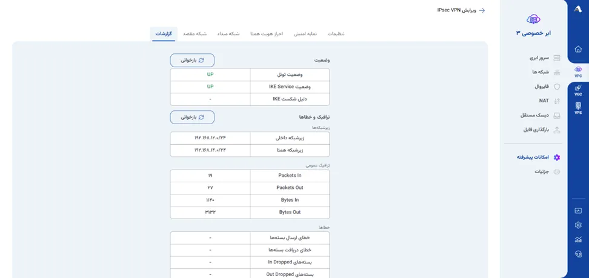Screen dimensions: 589x278
Task: Click the بسته‌های In Dropped label
Action: click(291, 262)
